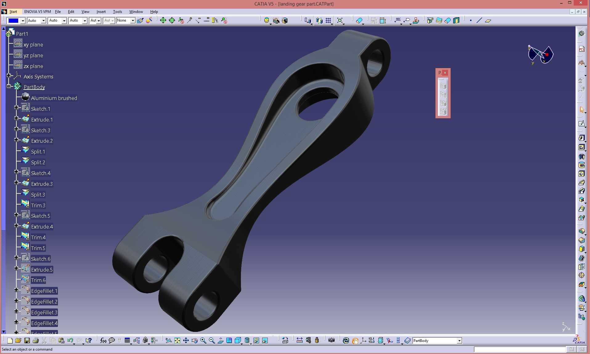
Task: Activate the Pan tool icon
Action: (x=186, y=340)
